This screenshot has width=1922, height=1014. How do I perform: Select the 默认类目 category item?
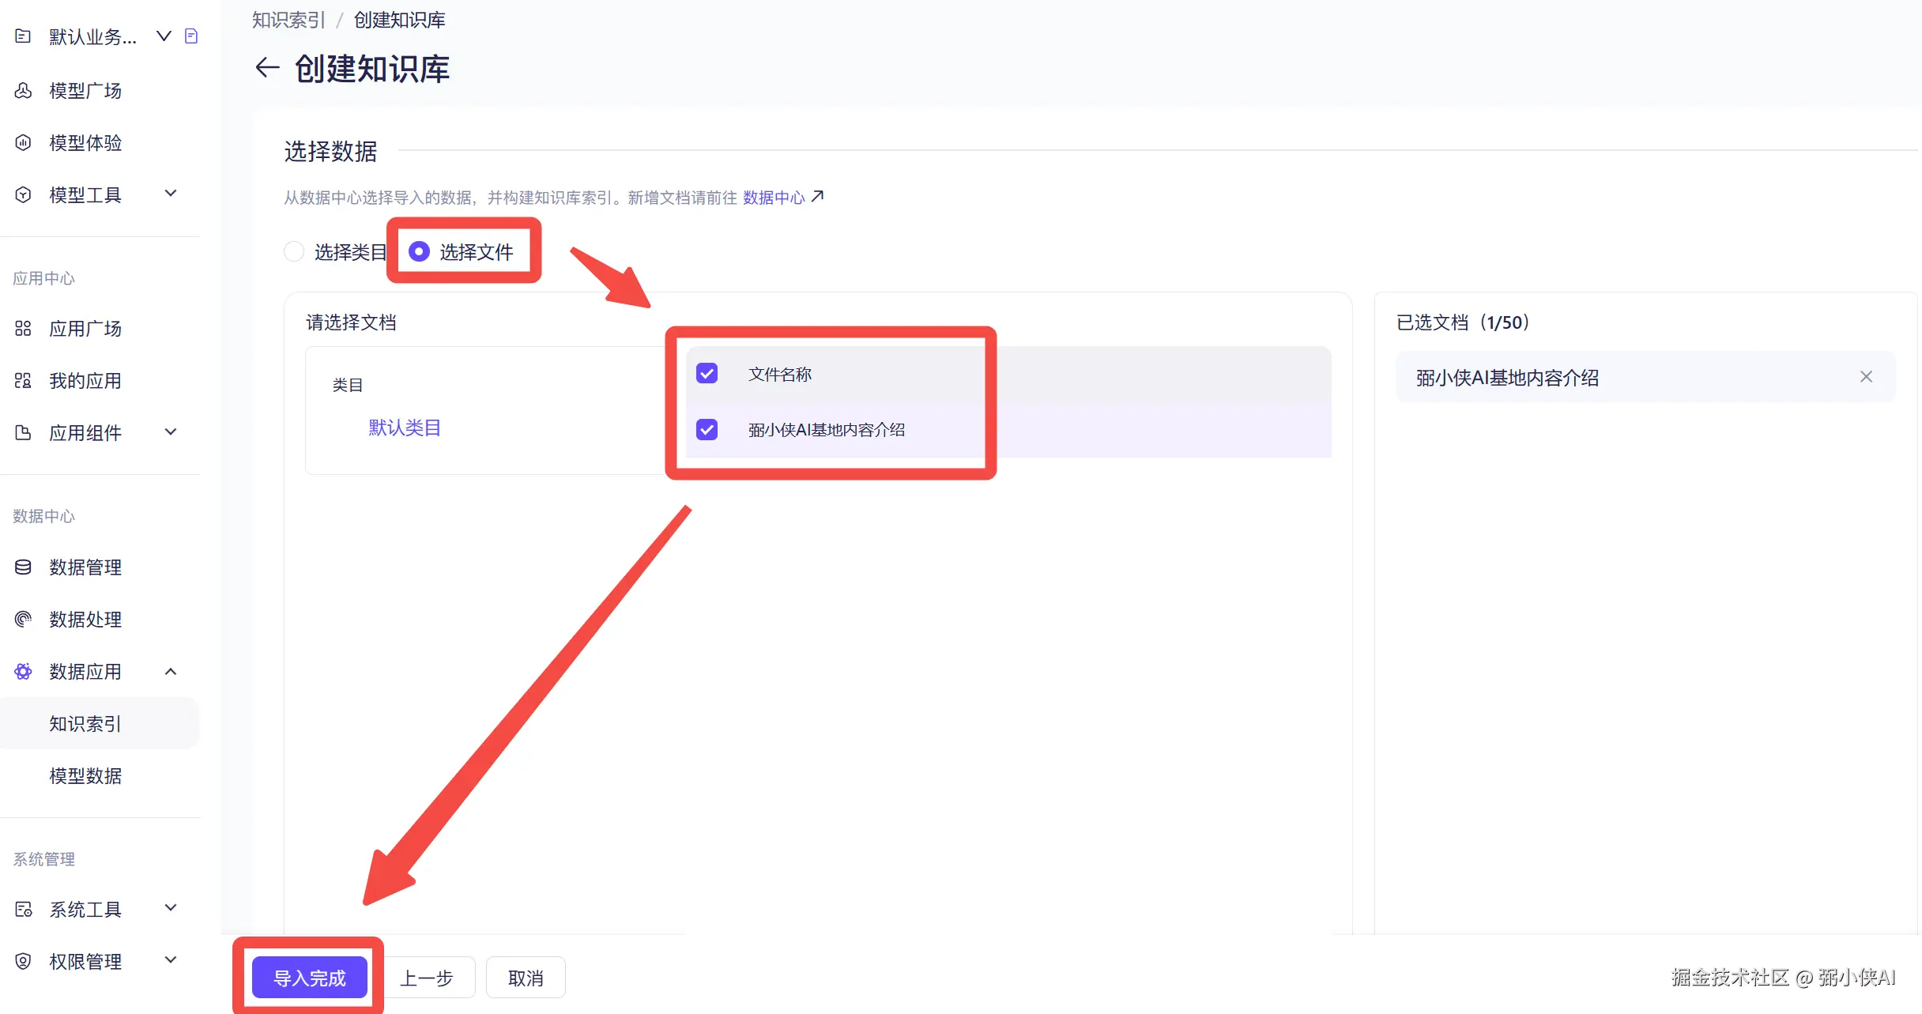pyautogui.click(x=405, y=428)
